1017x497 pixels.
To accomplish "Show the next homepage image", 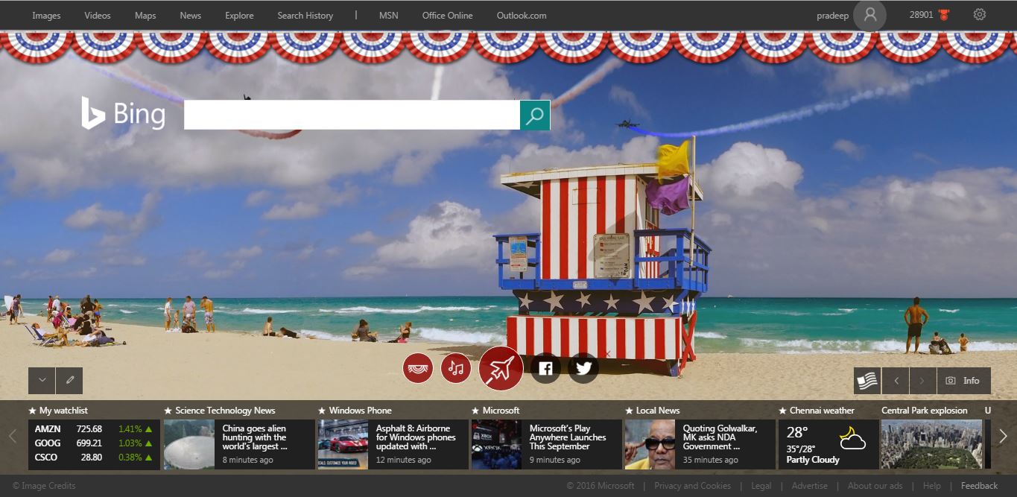I will 922,381.
